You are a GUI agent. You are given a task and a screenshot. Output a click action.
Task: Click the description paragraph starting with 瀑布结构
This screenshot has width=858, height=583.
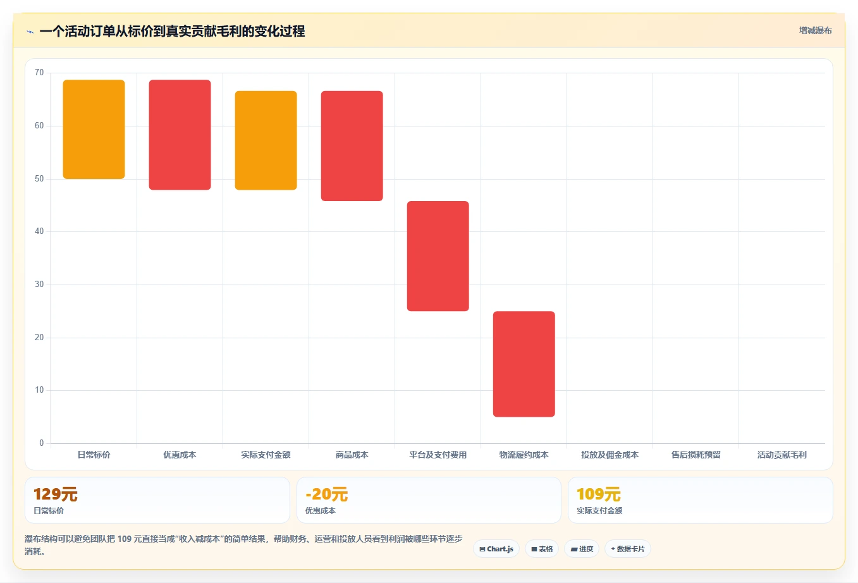(244, 545)
